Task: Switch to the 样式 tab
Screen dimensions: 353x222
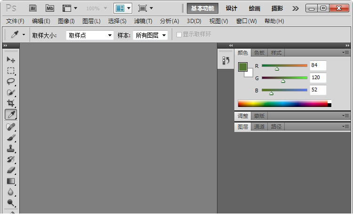Action: coord(276,53)
